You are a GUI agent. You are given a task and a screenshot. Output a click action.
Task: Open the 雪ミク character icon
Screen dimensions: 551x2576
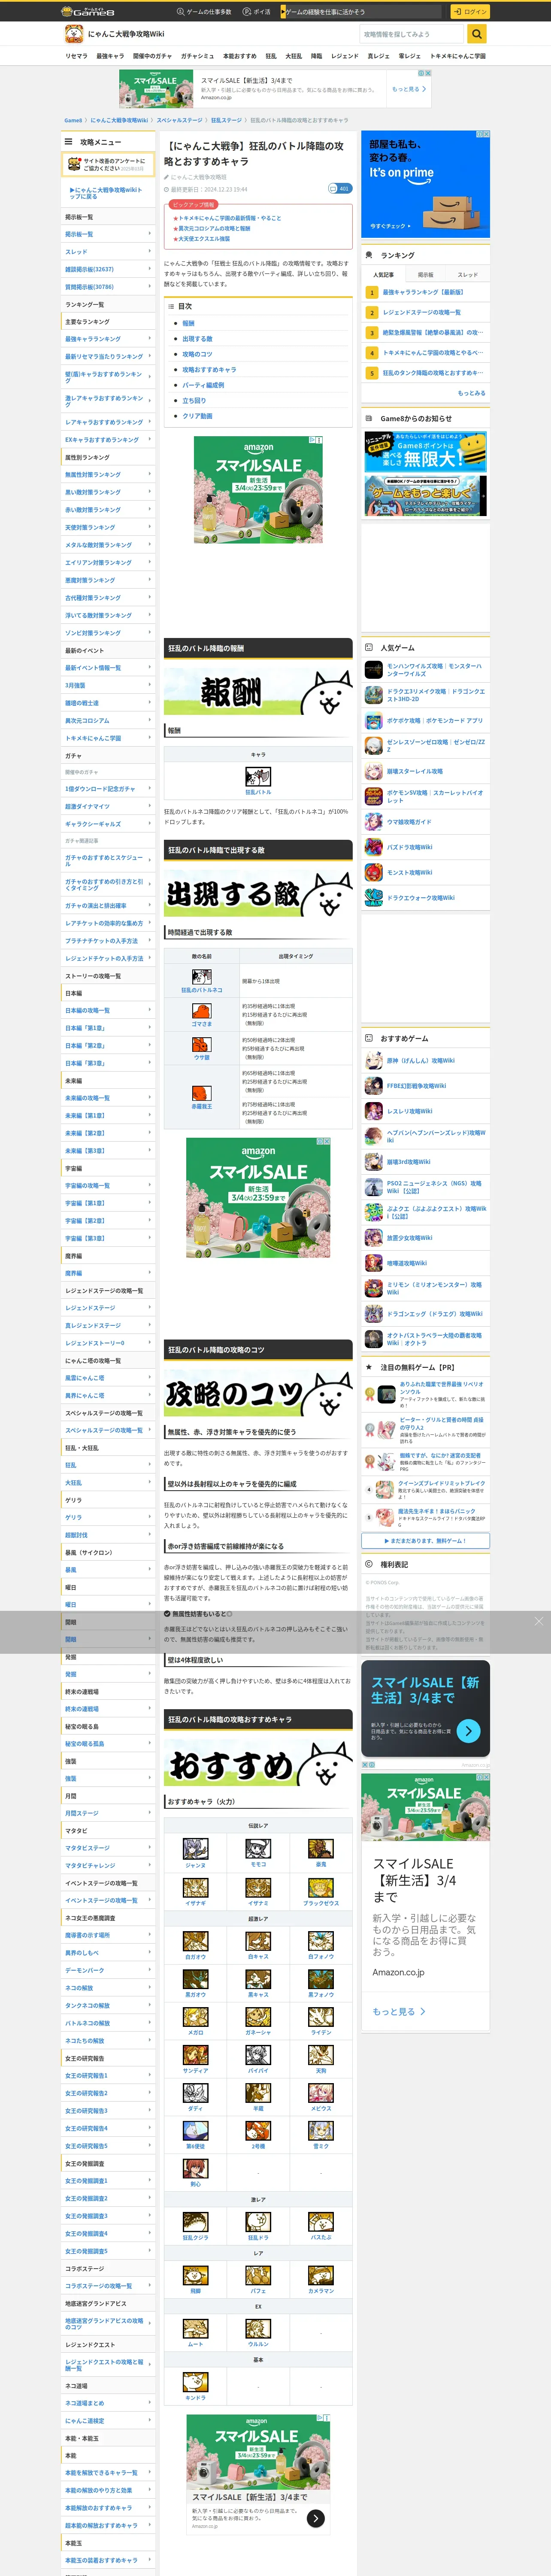(x=321, y=2131)
